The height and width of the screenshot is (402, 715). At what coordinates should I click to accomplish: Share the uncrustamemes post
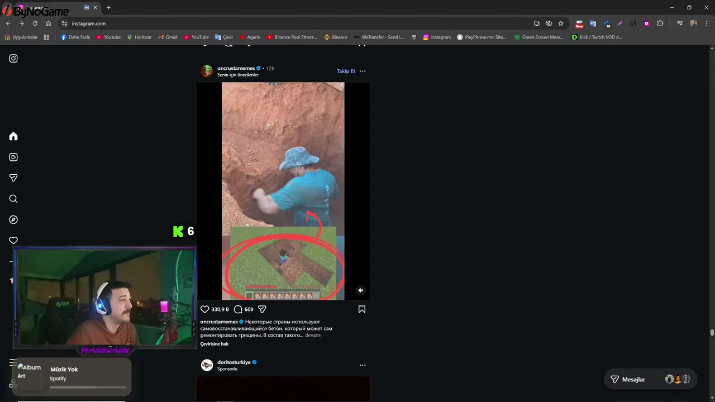[262, 309]
